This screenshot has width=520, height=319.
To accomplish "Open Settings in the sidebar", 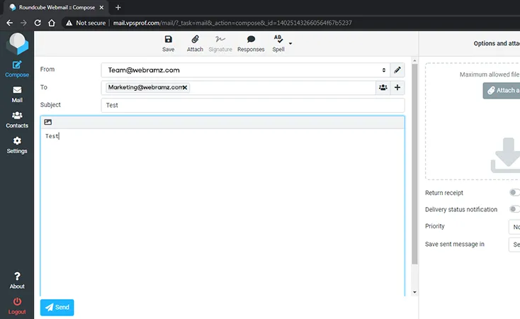I will (17, 145).
